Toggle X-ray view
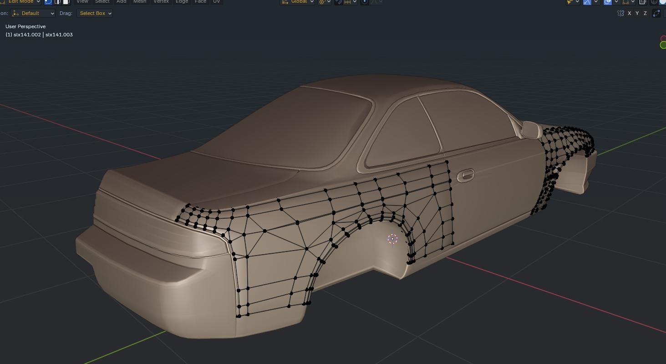The width and height of the screenshot is (666, 364). (x=643, y=2)
